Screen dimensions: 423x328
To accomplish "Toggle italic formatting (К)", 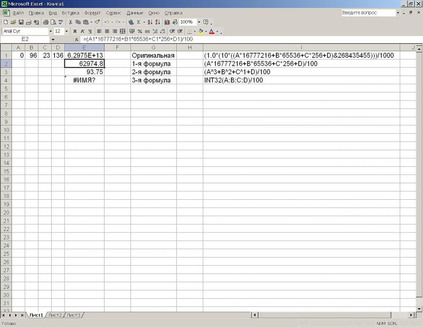I will point(82,31).
